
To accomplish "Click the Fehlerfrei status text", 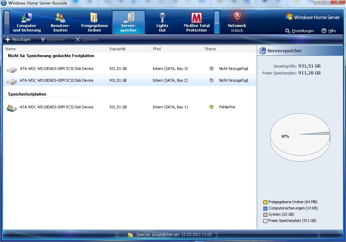I will pos(227,107).
